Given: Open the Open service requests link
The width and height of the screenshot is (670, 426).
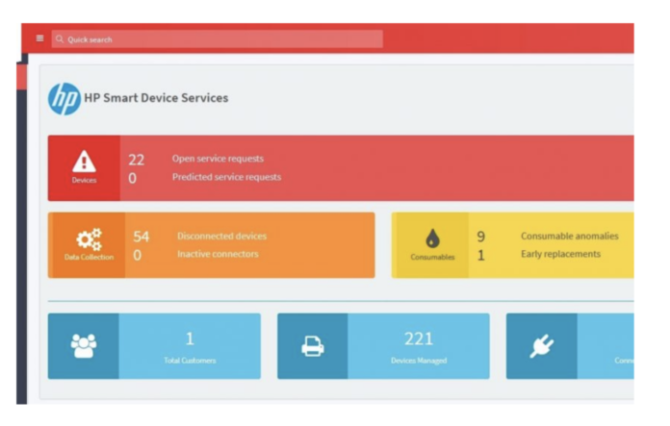Looking at the screenshot, I should pos(218,159).
